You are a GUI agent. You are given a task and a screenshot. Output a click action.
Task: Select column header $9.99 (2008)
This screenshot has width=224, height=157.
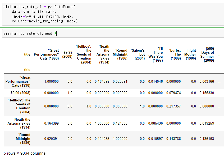coord(67,54)
